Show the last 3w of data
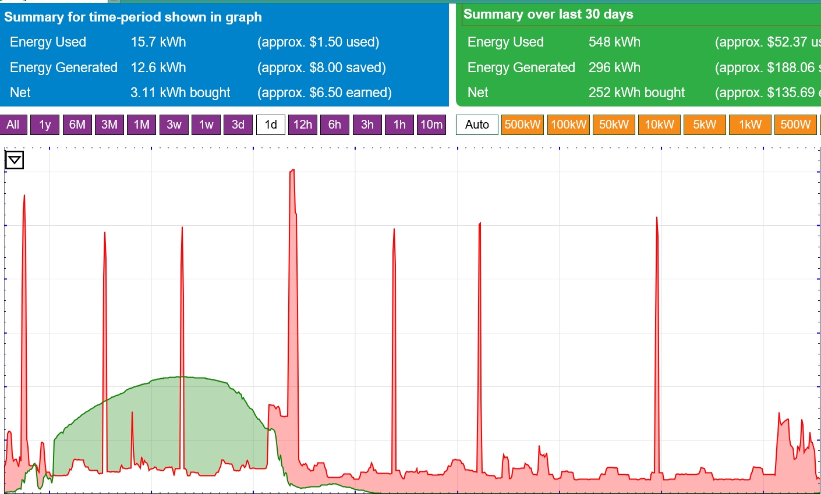This screenshot has width=821, height=494. [174, 125]
